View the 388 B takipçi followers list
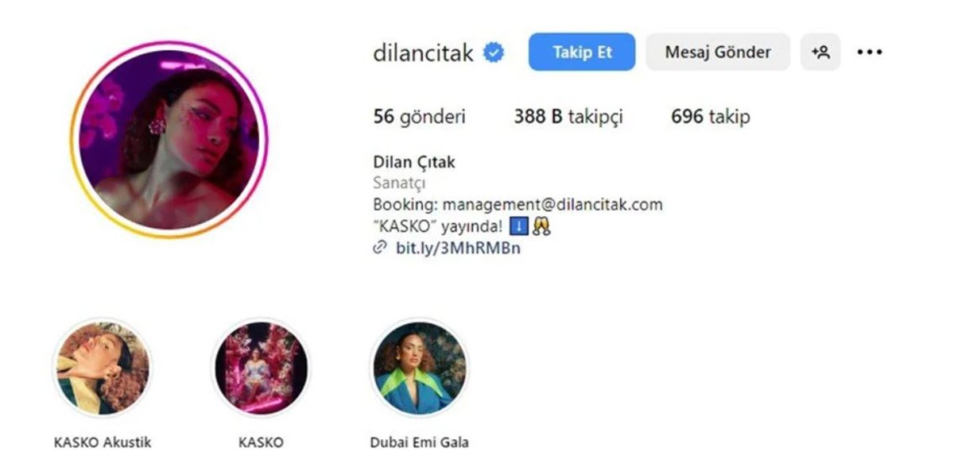Viewport: 954px width, 455px height. click(568, 118)
